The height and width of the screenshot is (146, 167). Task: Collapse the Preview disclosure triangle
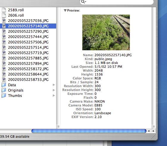coord(65,10)
